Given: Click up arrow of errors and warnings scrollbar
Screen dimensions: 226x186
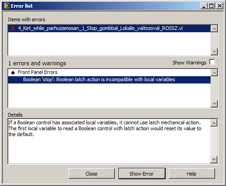Looking at the screenshot, I should (214, 73).
